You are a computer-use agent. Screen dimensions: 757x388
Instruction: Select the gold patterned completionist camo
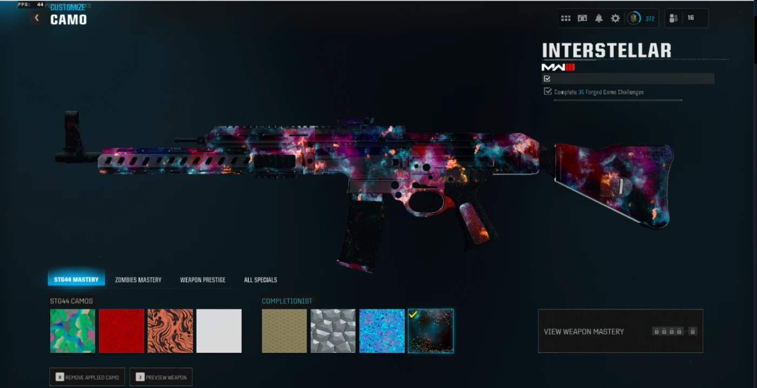(x=284, y=331)
